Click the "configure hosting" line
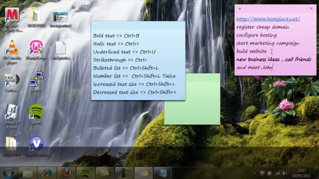319x179 pixels. (x=257, y=35)
